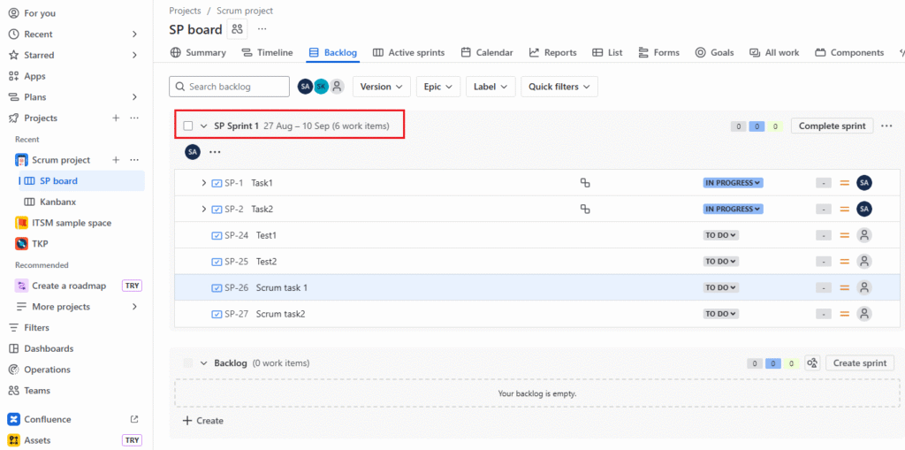The width and height of the screenshot is (905, 450).
Task: Tick the SP Sprint 1 checkbox
Action: tap(188, 126)
